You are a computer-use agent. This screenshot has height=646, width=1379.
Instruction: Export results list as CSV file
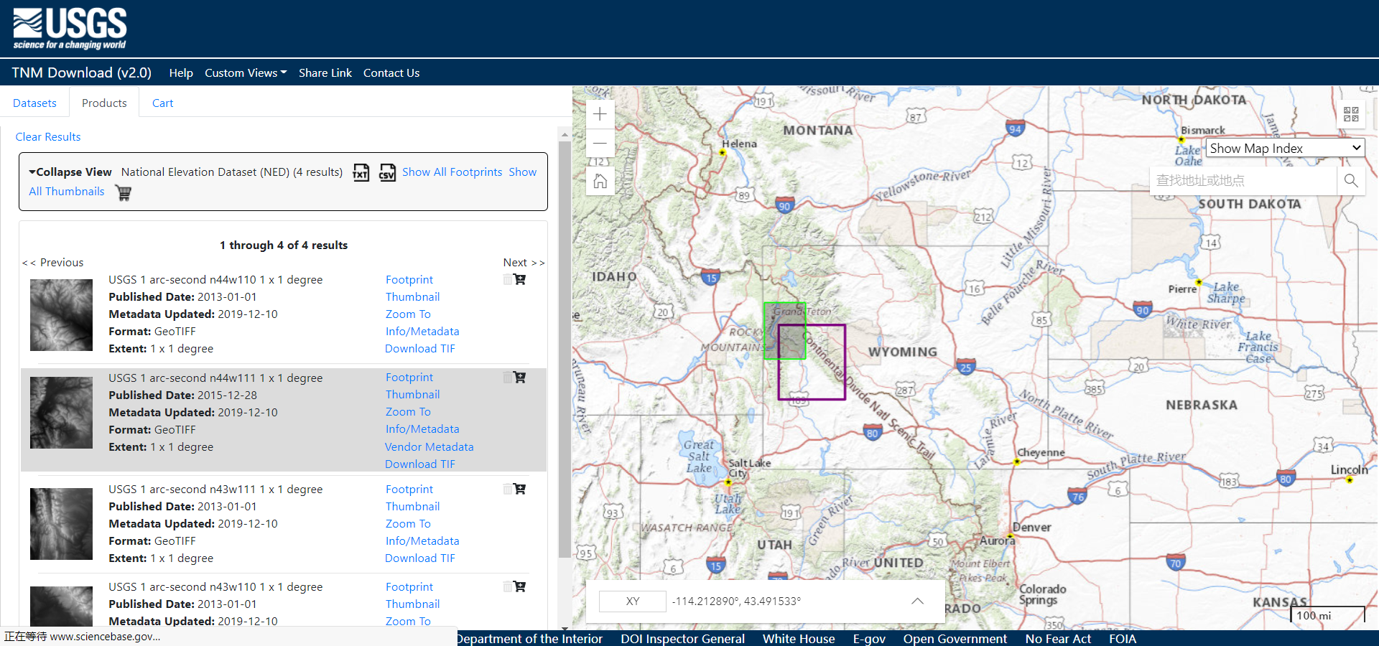(387, 172)
